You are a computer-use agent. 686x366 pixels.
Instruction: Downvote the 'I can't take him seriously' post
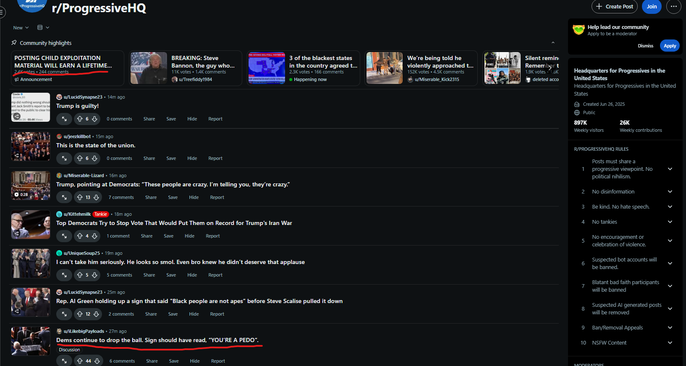94,275
